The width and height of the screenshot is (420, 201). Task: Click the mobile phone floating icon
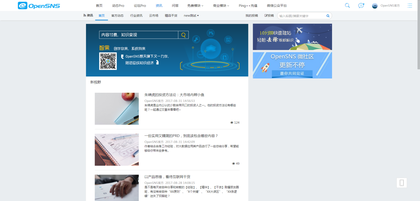(401, 183)
